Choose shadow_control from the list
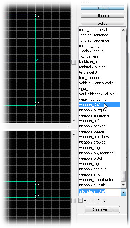The image size is (130, 228). coord(99,51)
